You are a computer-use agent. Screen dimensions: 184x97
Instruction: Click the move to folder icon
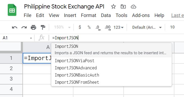123,7
